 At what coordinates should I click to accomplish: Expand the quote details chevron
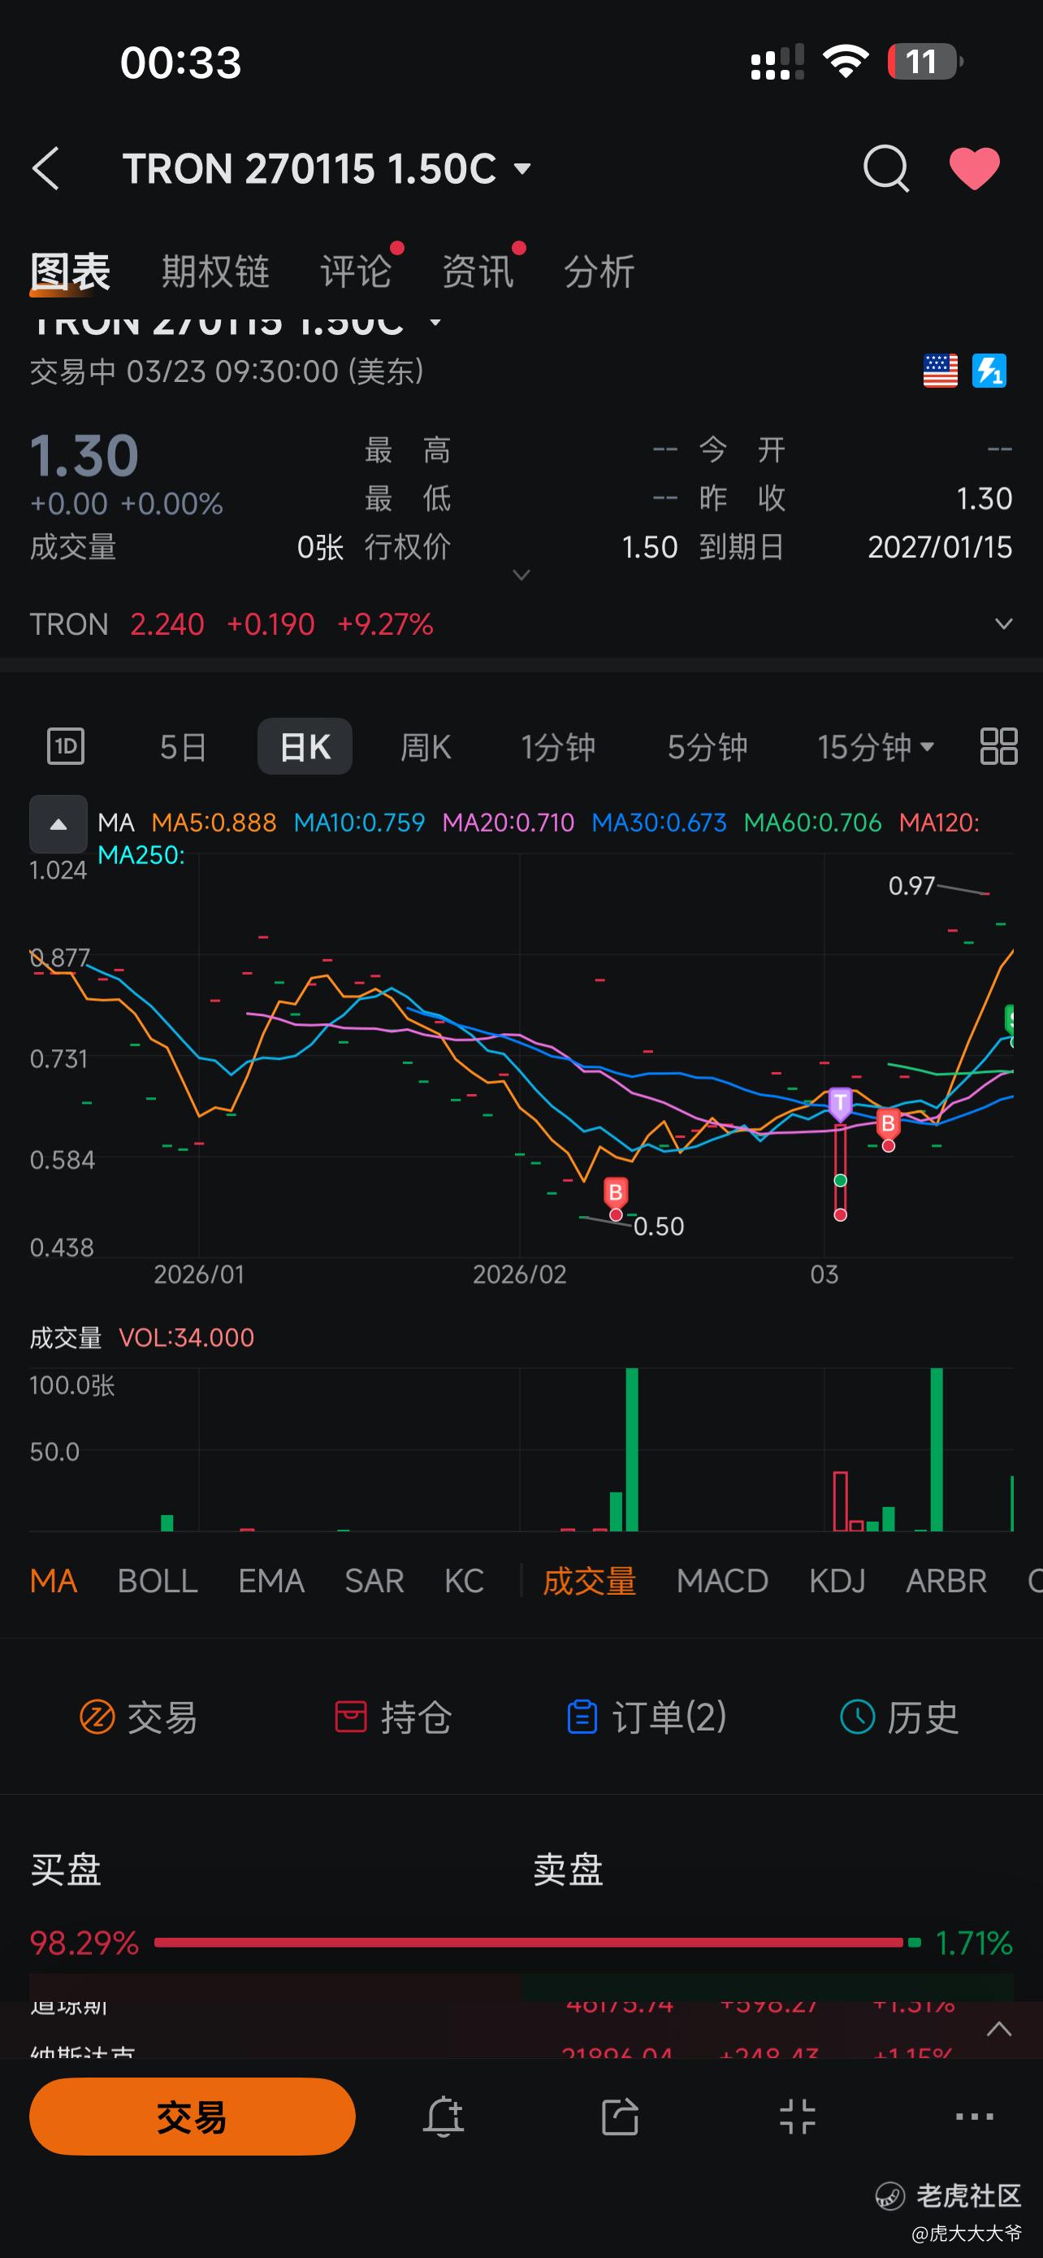click(x=521, y=575)
